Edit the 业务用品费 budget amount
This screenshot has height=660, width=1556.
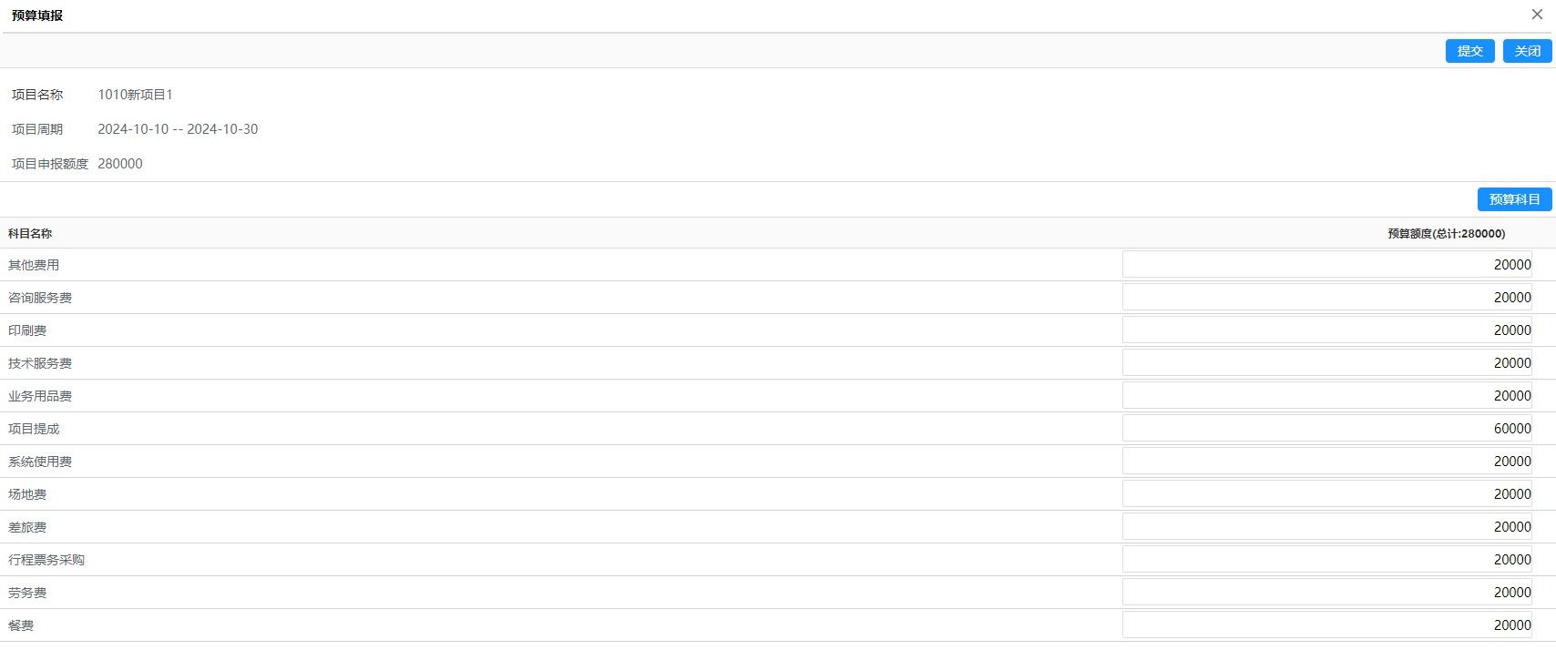tap(1326, 396)
